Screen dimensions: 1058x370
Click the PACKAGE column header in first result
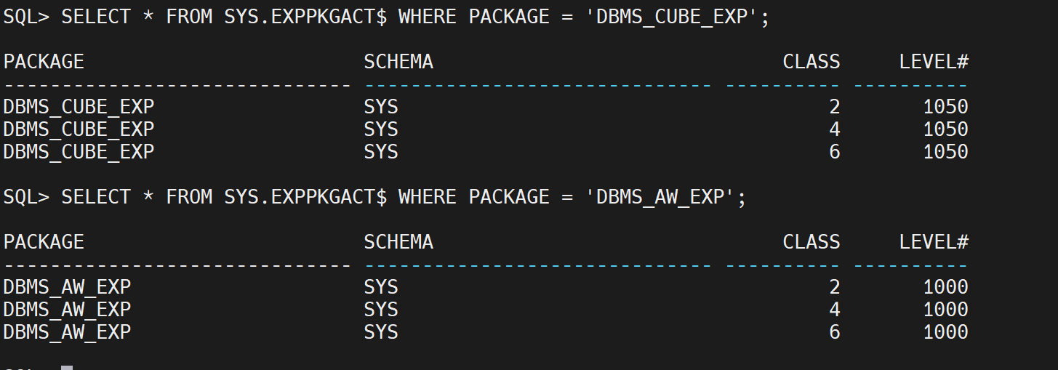pos(44,62)
